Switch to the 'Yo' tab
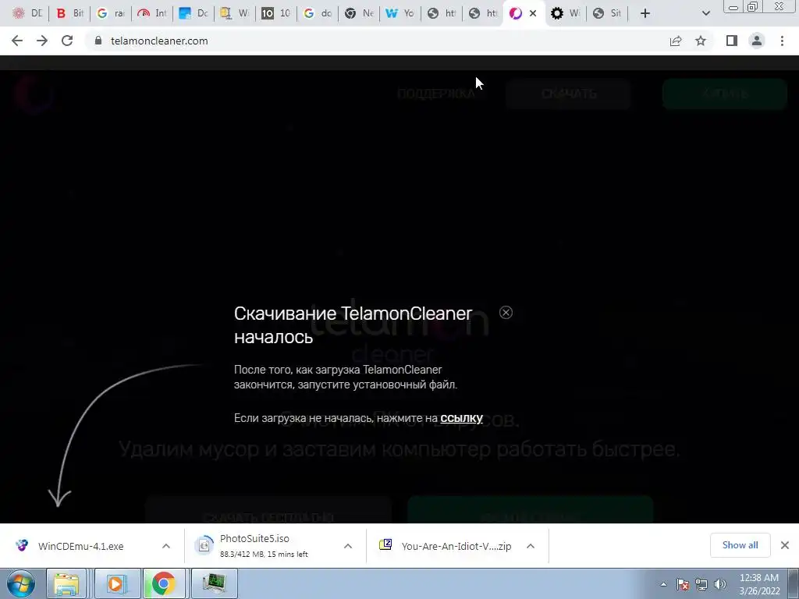 400,13
